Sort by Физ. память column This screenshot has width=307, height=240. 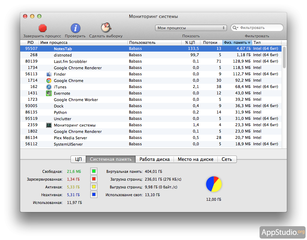(x=237, y=42)
